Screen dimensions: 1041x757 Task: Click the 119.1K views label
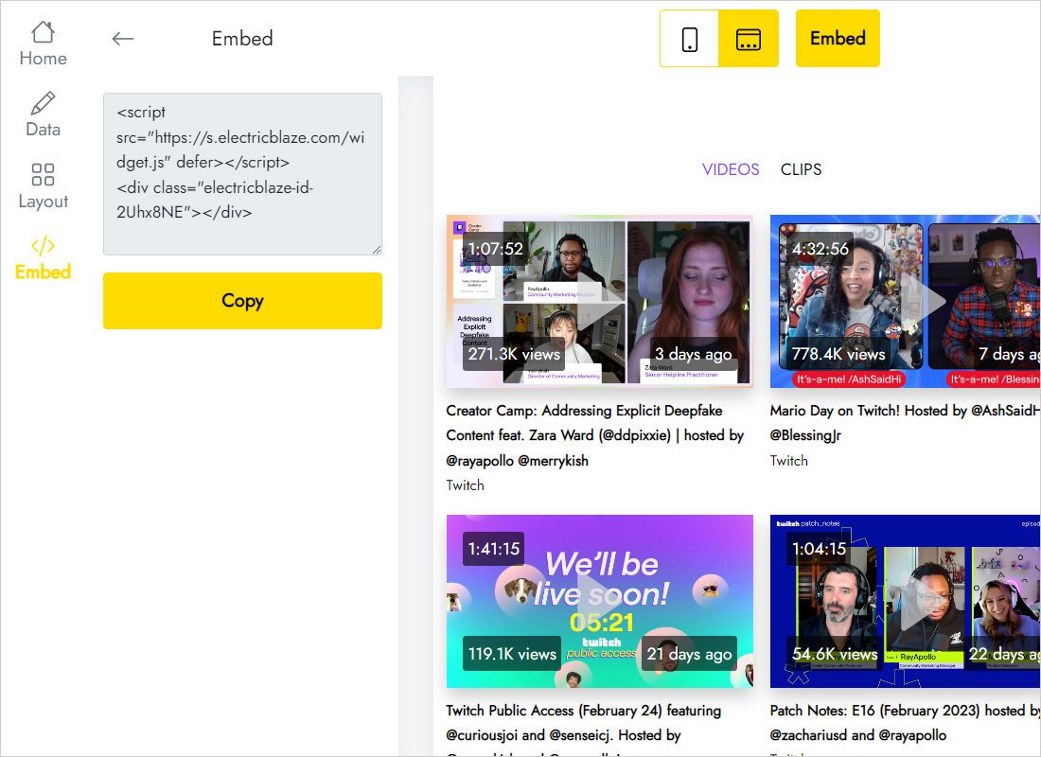(x=512, y=654)
